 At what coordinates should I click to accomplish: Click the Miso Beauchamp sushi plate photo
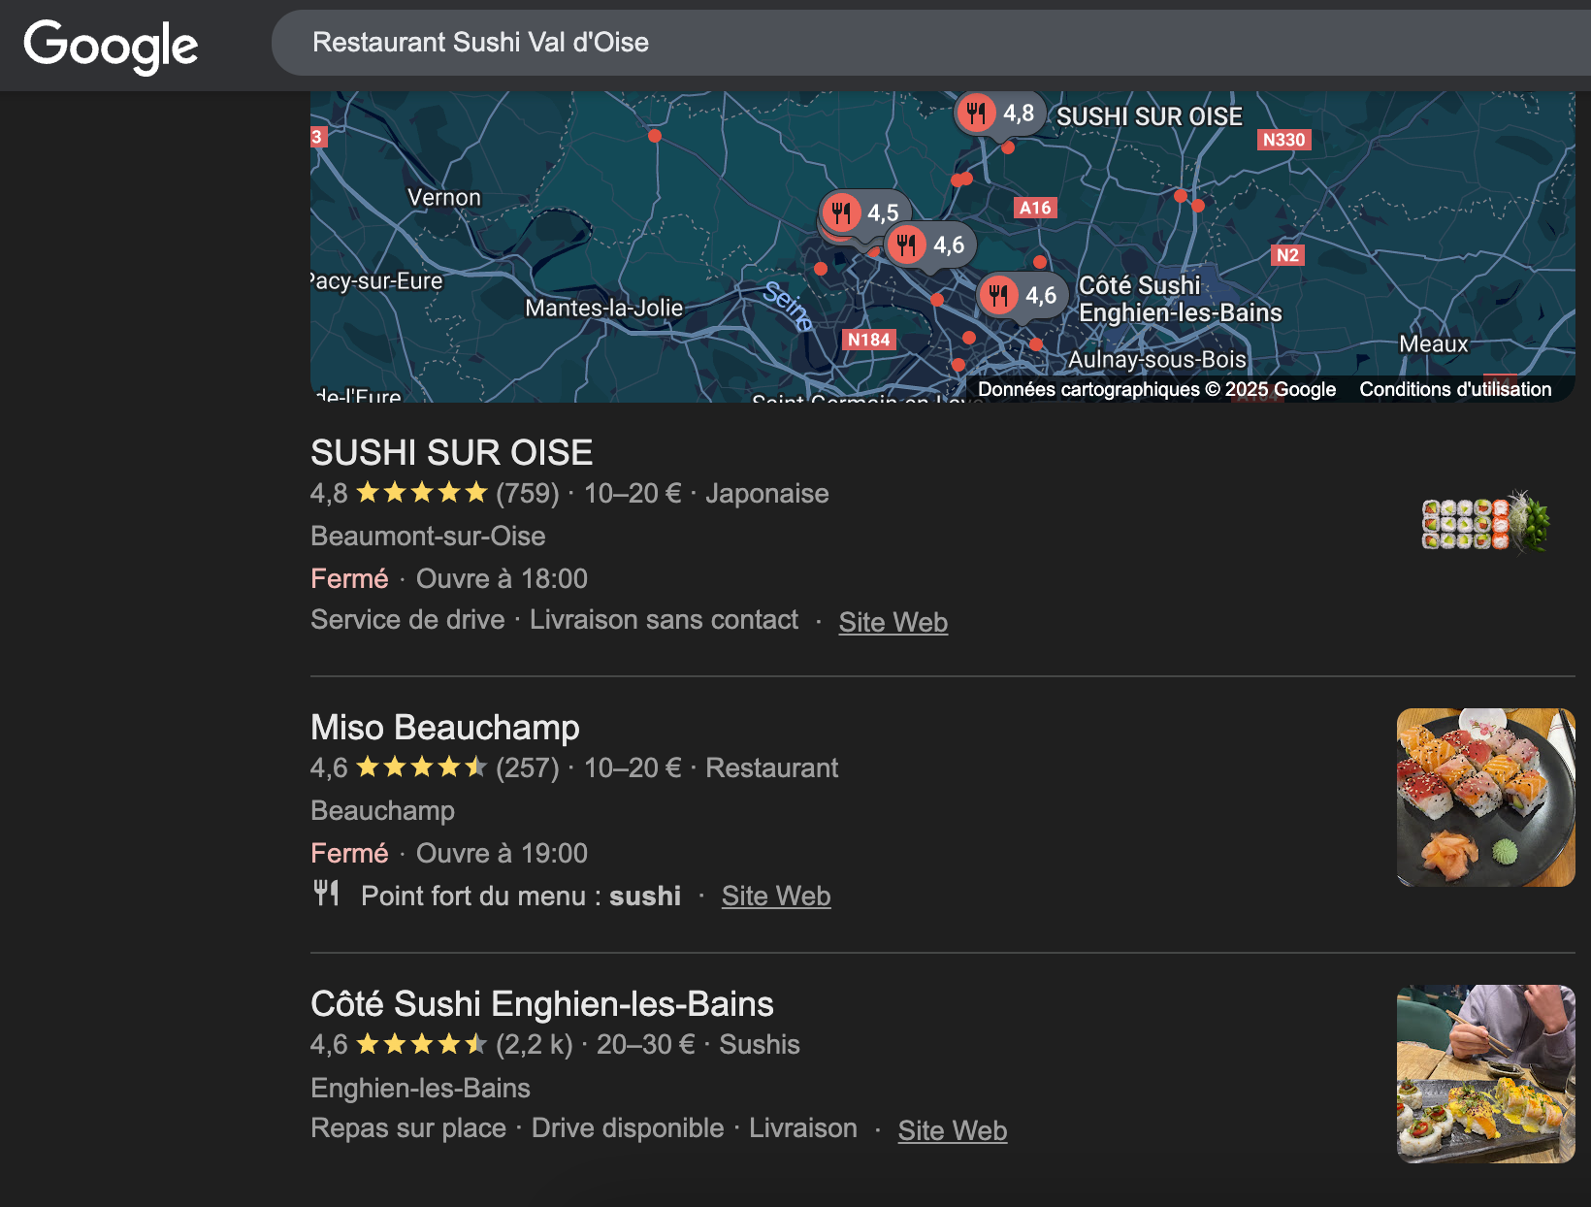(1485, 798)
